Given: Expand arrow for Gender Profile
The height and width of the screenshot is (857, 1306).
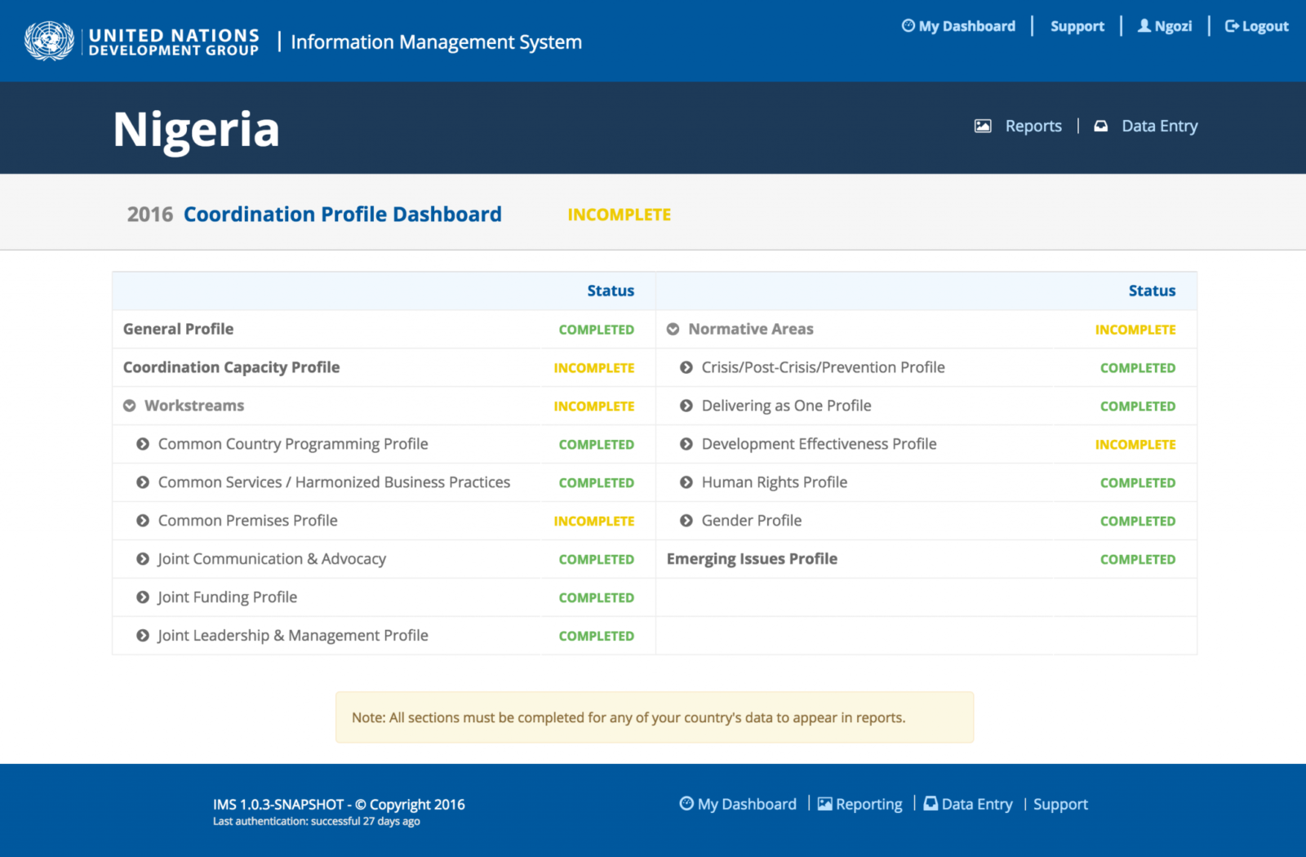Looking at the screenshot, I should tap(686, 521).
